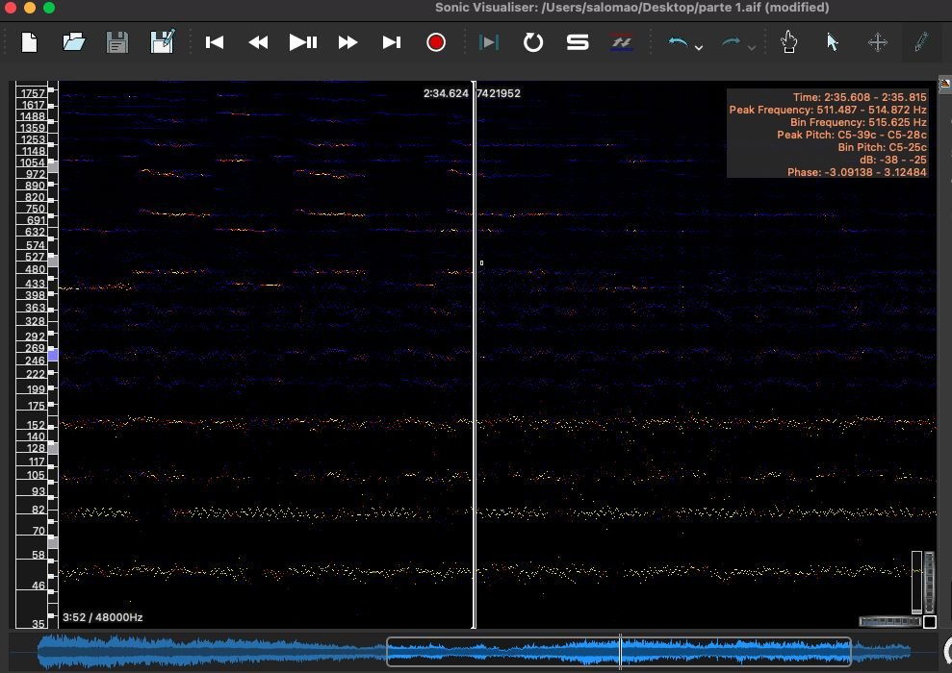Open the Undo history dropdown arrow

coord(699,47)
